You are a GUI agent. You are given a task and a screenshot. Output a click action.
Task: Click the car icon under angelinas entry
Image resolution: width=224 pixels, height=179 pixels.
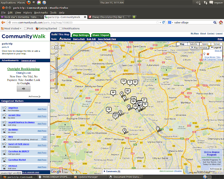4,110
